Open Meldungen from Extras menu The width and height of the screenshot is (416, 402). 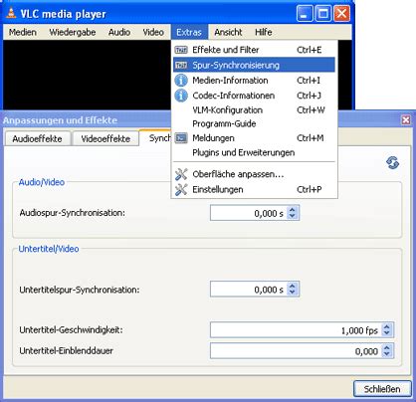coord(254,138)
